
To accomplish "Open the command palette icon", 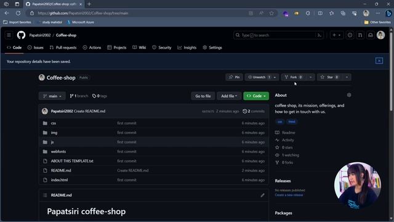I will click(320, 35).
